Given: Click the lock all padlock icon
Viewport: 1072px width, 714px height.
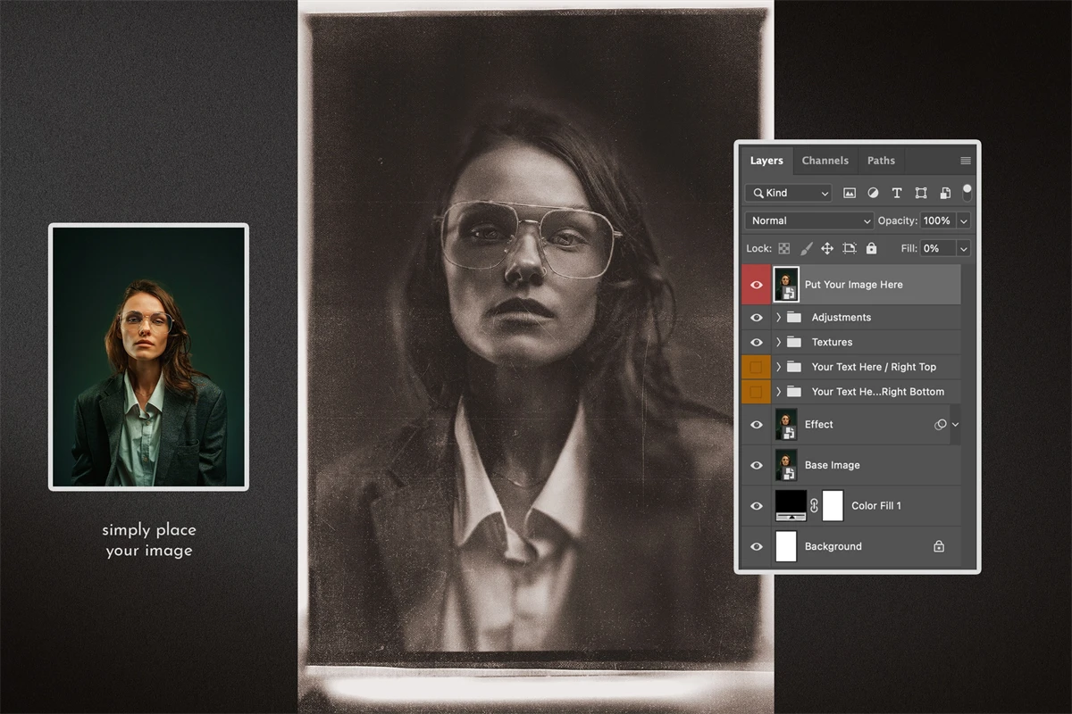Looking at the screenshot, I should (871, 248).
